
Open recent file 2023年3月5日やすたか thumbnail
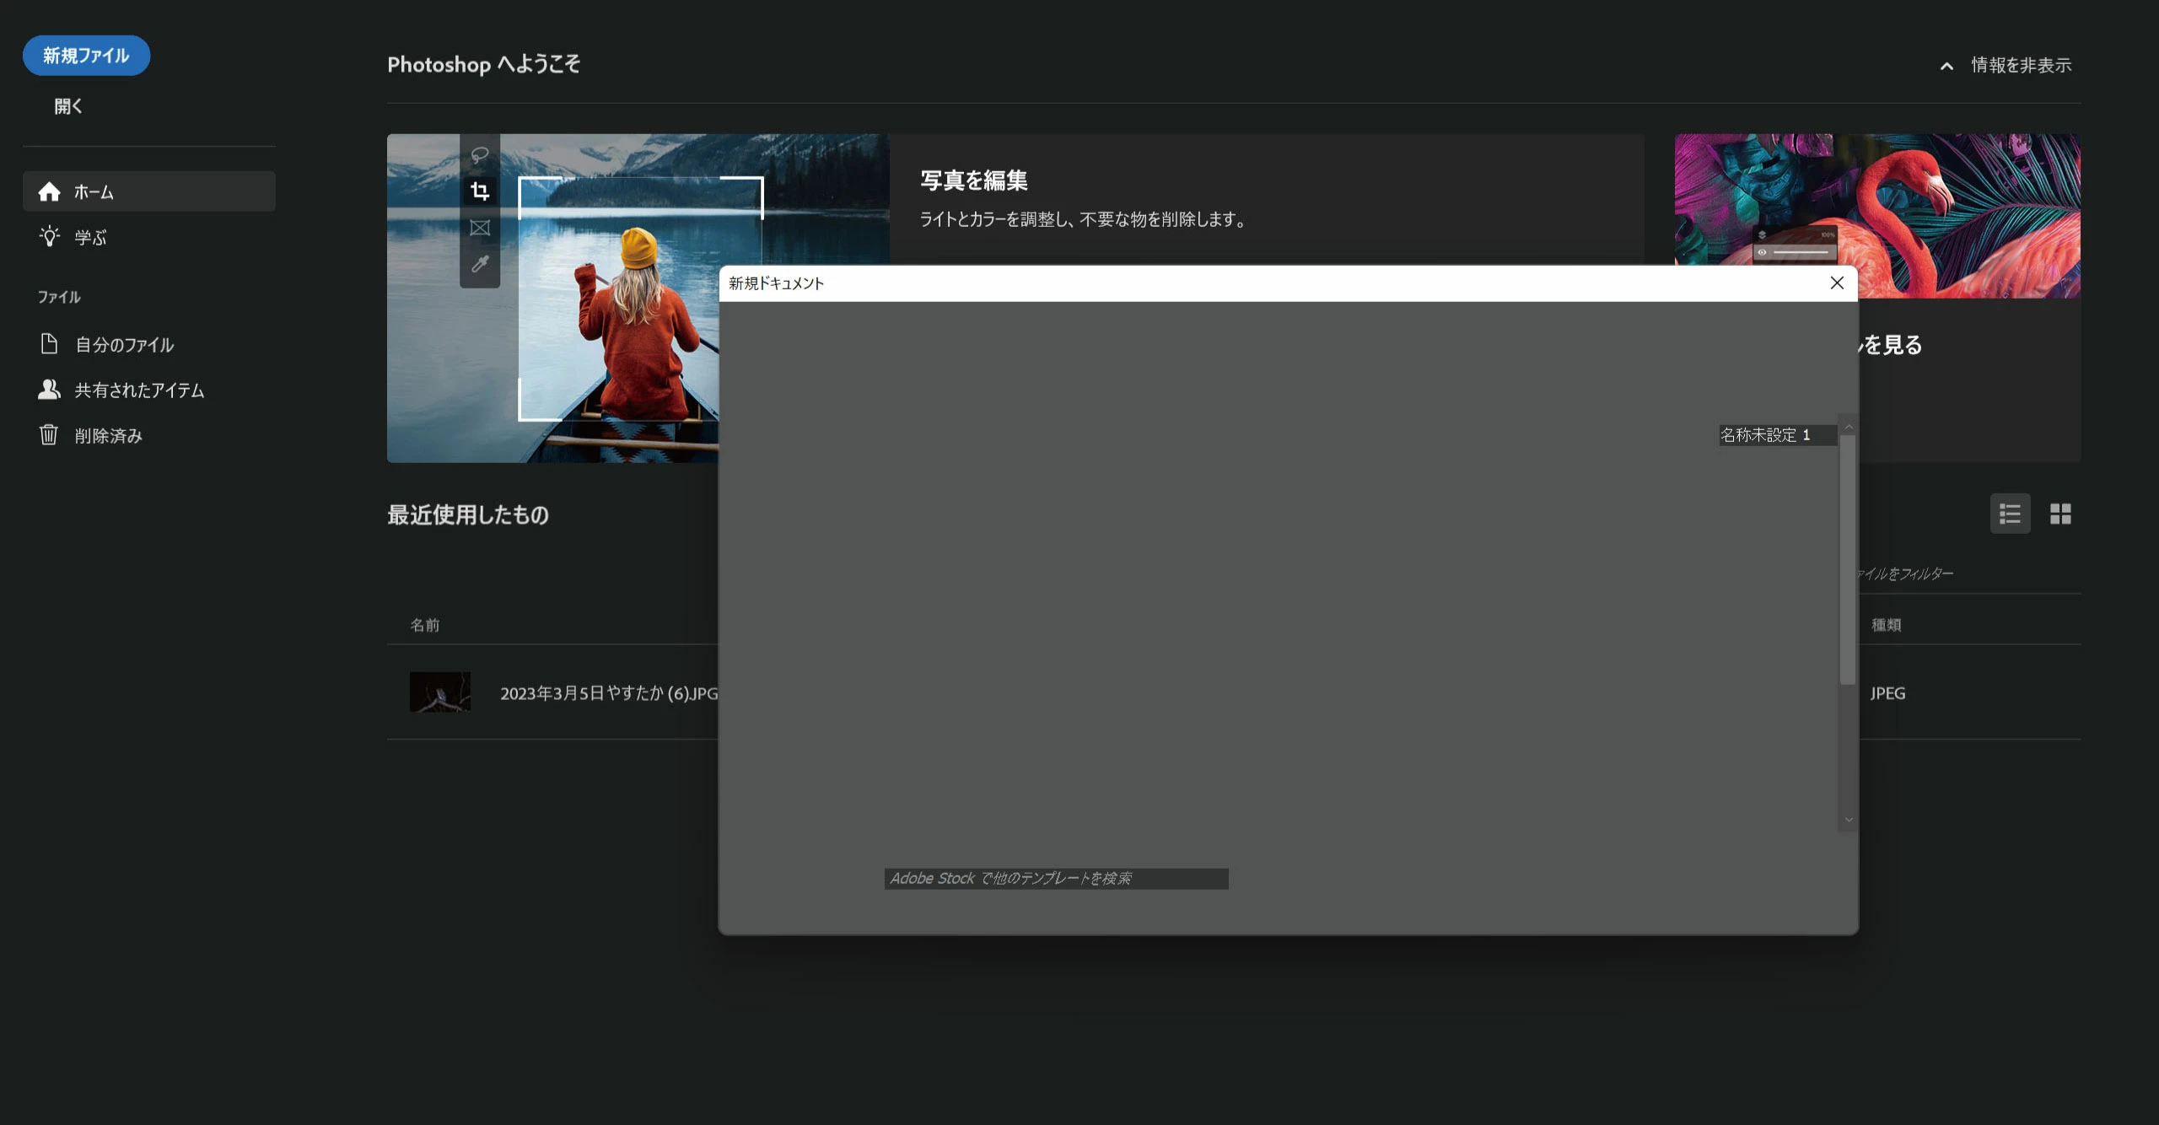coord(440,692)
